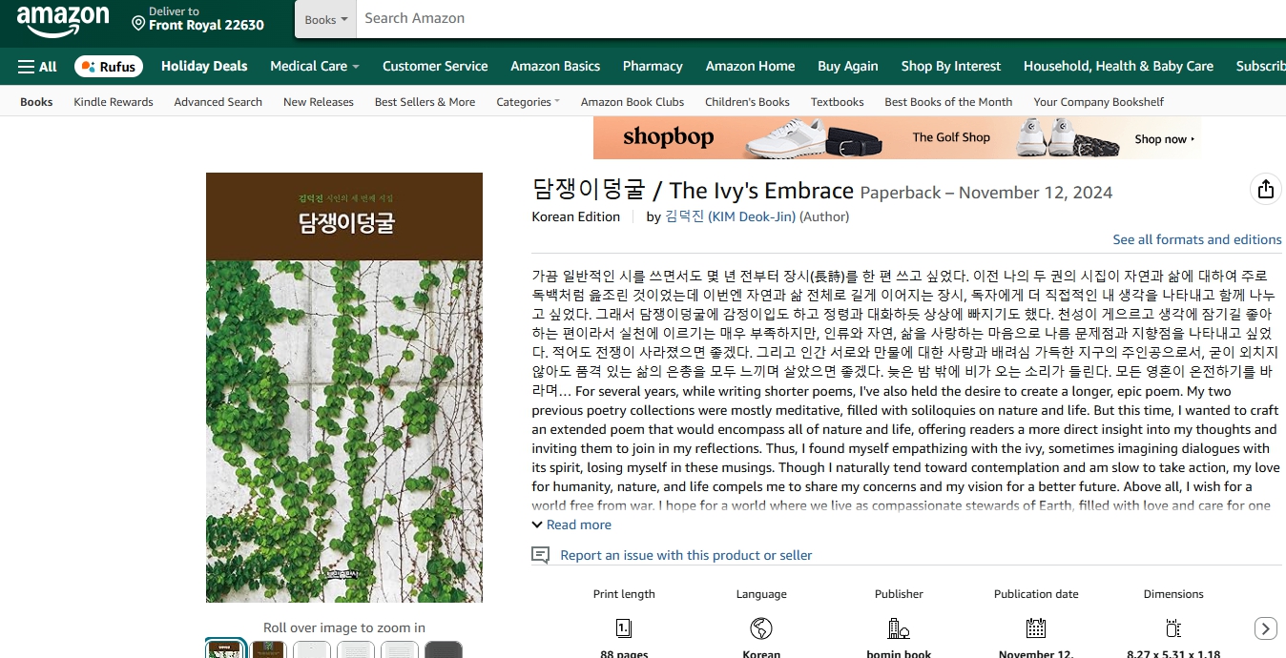Open Kindle Rewards
This screenshot has width=1286, height=658.
tap(114, 102)
